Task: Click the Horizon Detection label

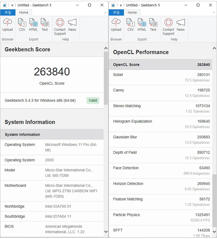Action: tap(128, 183)
